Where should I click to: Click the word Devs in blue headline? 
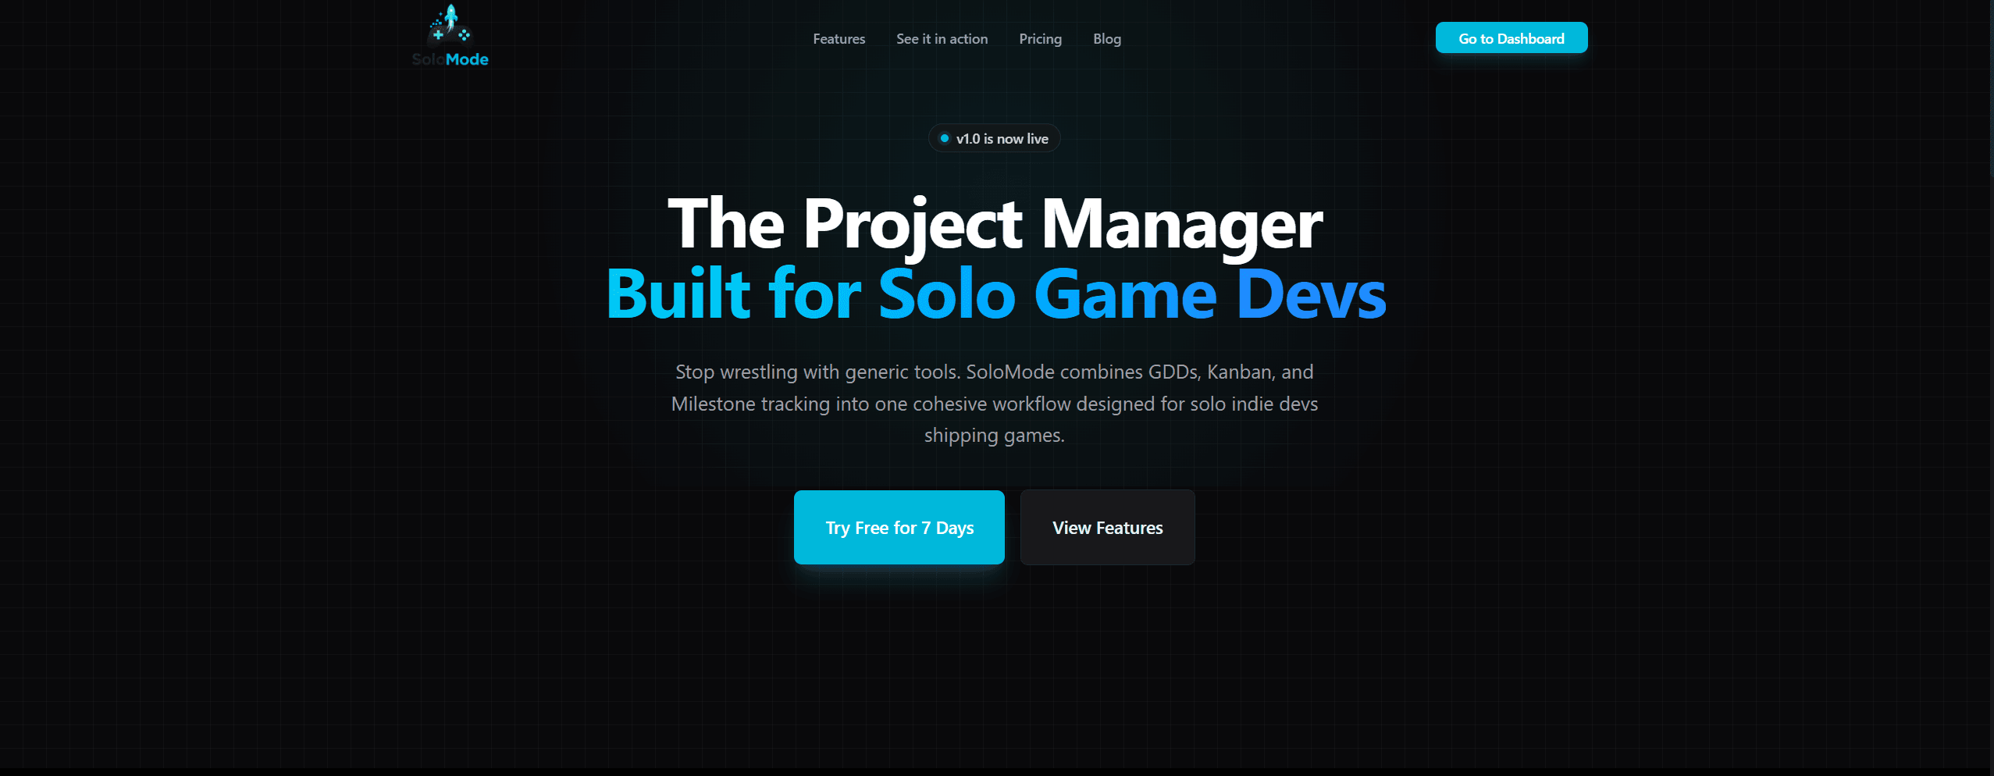(1312, 294)
